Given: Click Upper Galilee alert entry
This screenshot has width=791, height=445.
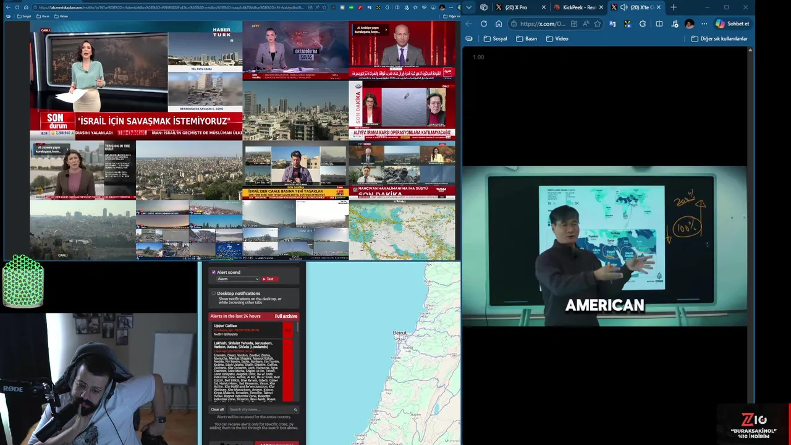Looking at the screenshot, I should click(x=252, y=330).
